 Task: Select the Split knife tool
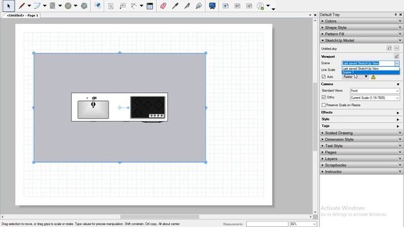[187, 6]
